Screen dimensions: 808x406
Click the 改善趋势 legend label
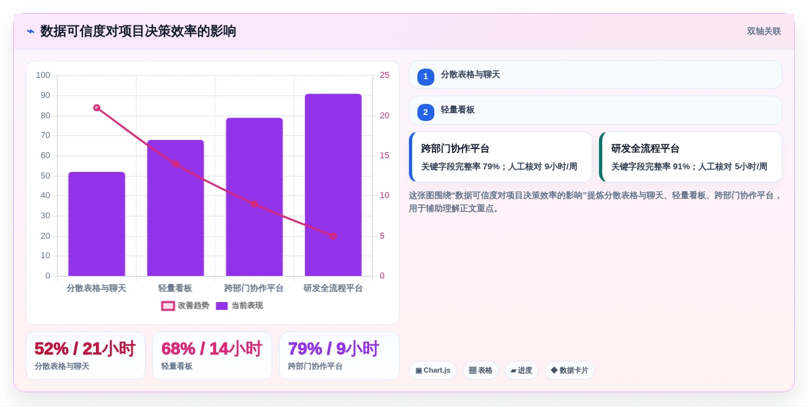click(x=193, y=306)
